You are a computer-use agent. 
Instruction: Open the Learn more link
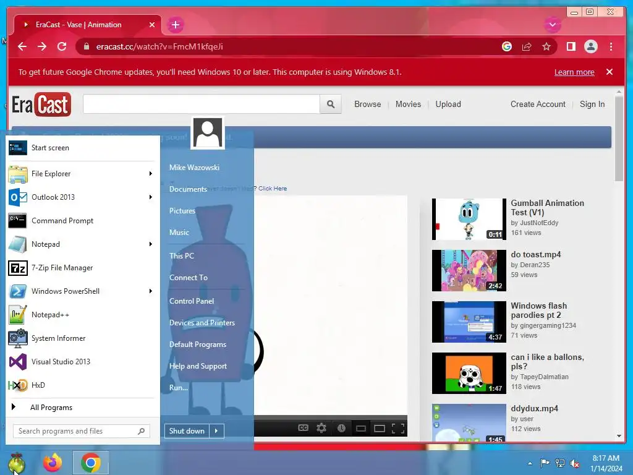tap(574, 72)
